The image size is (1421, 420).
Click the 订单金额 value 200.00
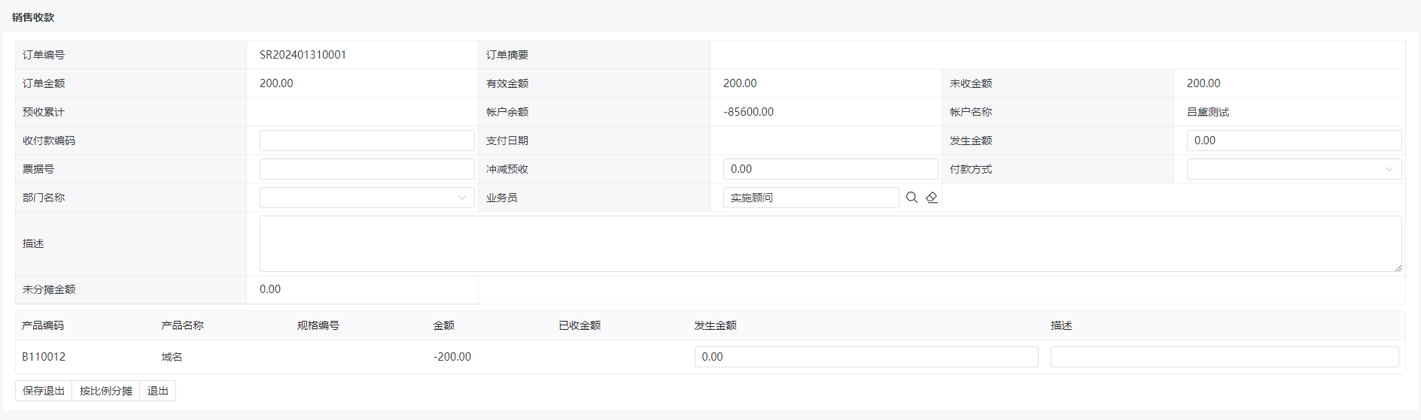(276, 83)
